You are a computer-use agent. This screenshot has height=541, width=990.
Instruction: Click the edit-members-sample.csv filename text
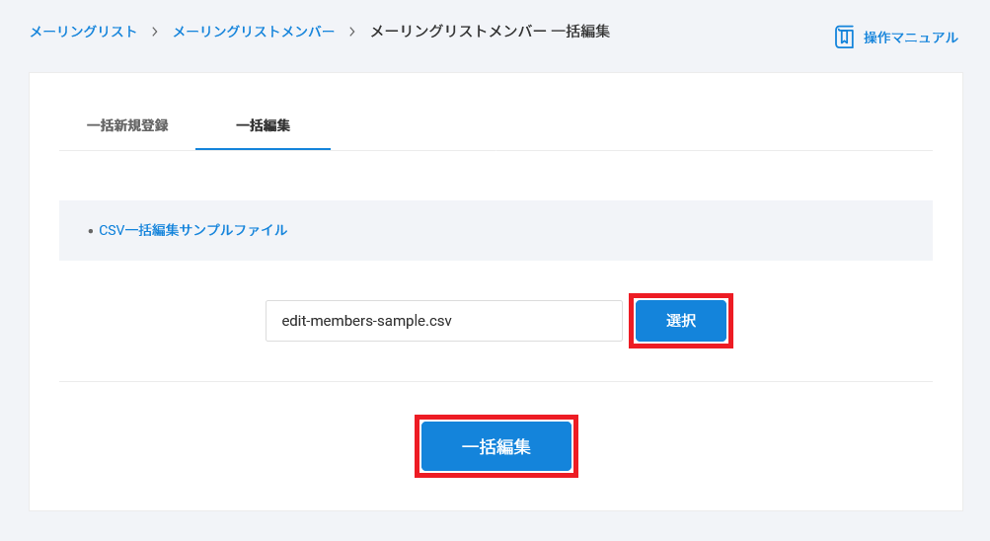tap(366, 321)
